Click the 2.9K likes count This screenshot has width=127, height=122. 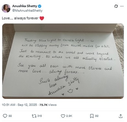pyautogui.click(x=69, y=116)
